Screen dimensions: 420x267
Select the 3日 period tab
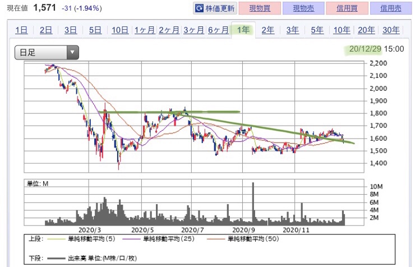[71, 30]
